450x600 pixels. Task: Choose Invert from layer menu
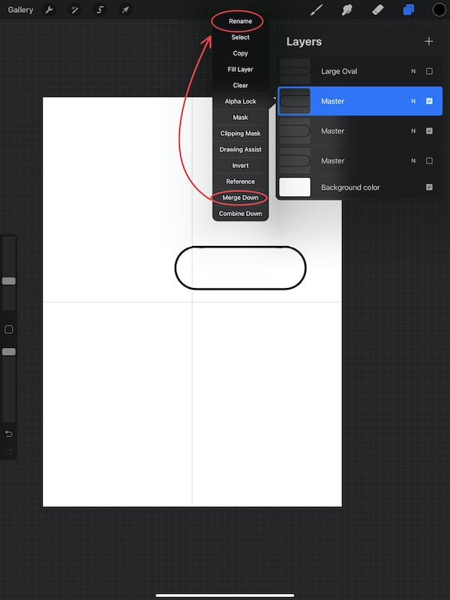240,166
